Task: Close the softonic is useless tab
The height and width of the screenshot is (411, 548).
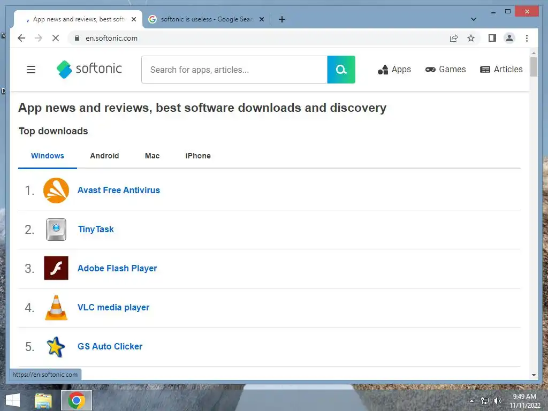Action: 261,19
